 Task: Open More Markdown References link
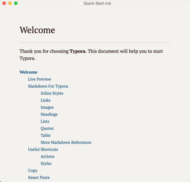click(x=66, y=142)
